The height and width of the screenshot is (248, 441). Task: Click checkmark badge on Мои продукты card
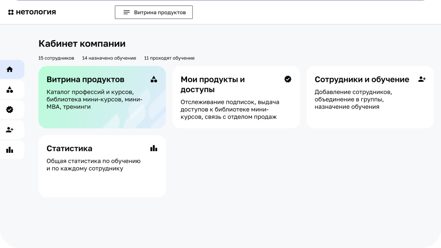(x=288, y=80)
